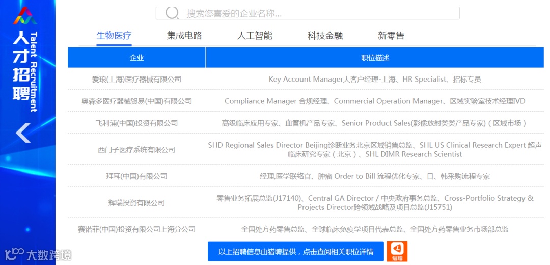
Task: Click the 全国处方药零售总监 job description
Action: coord(375,229)
